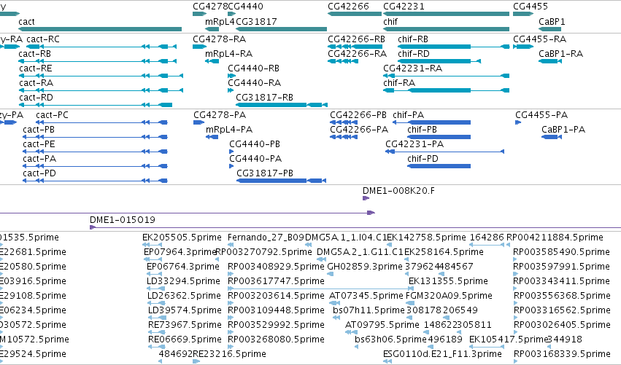Select protein CaBP1-PA
This screenshot has height=365, width=621.
(551, 137)
